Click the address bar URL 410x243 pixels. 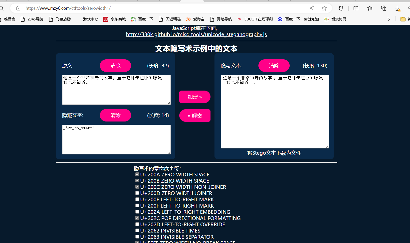(x=68, y=8)
